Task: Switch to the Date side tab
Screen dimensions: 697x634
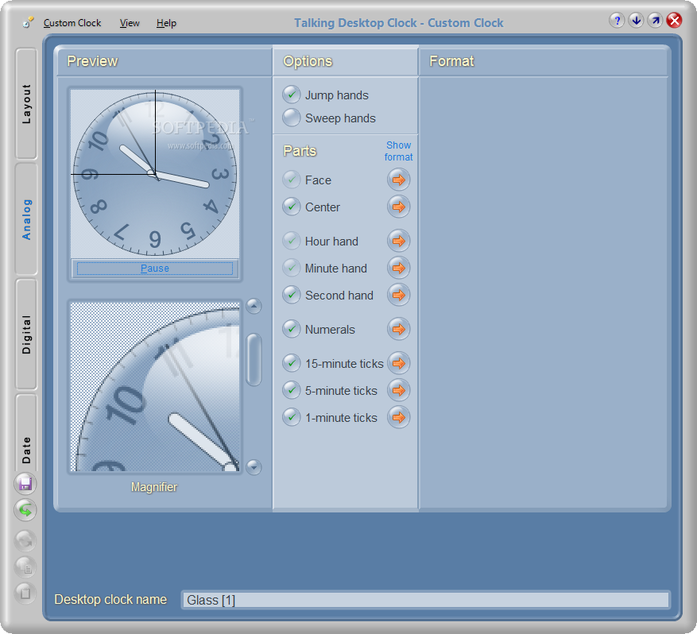Action: (x=26, y=433)
